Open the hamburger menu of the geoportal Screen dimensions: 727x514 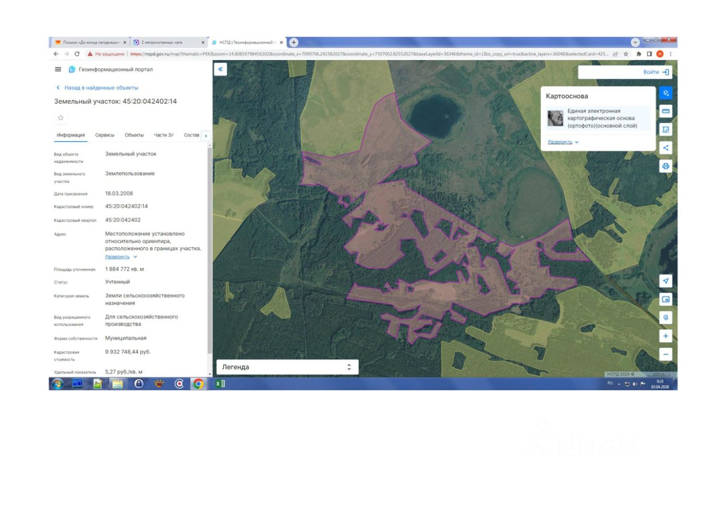[x=57, y=69]
